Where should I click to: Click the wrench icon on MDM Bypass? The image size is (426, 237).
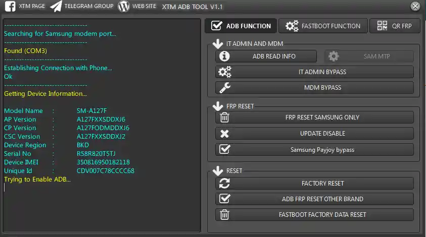pyautogui.click(x=225, y=88)
